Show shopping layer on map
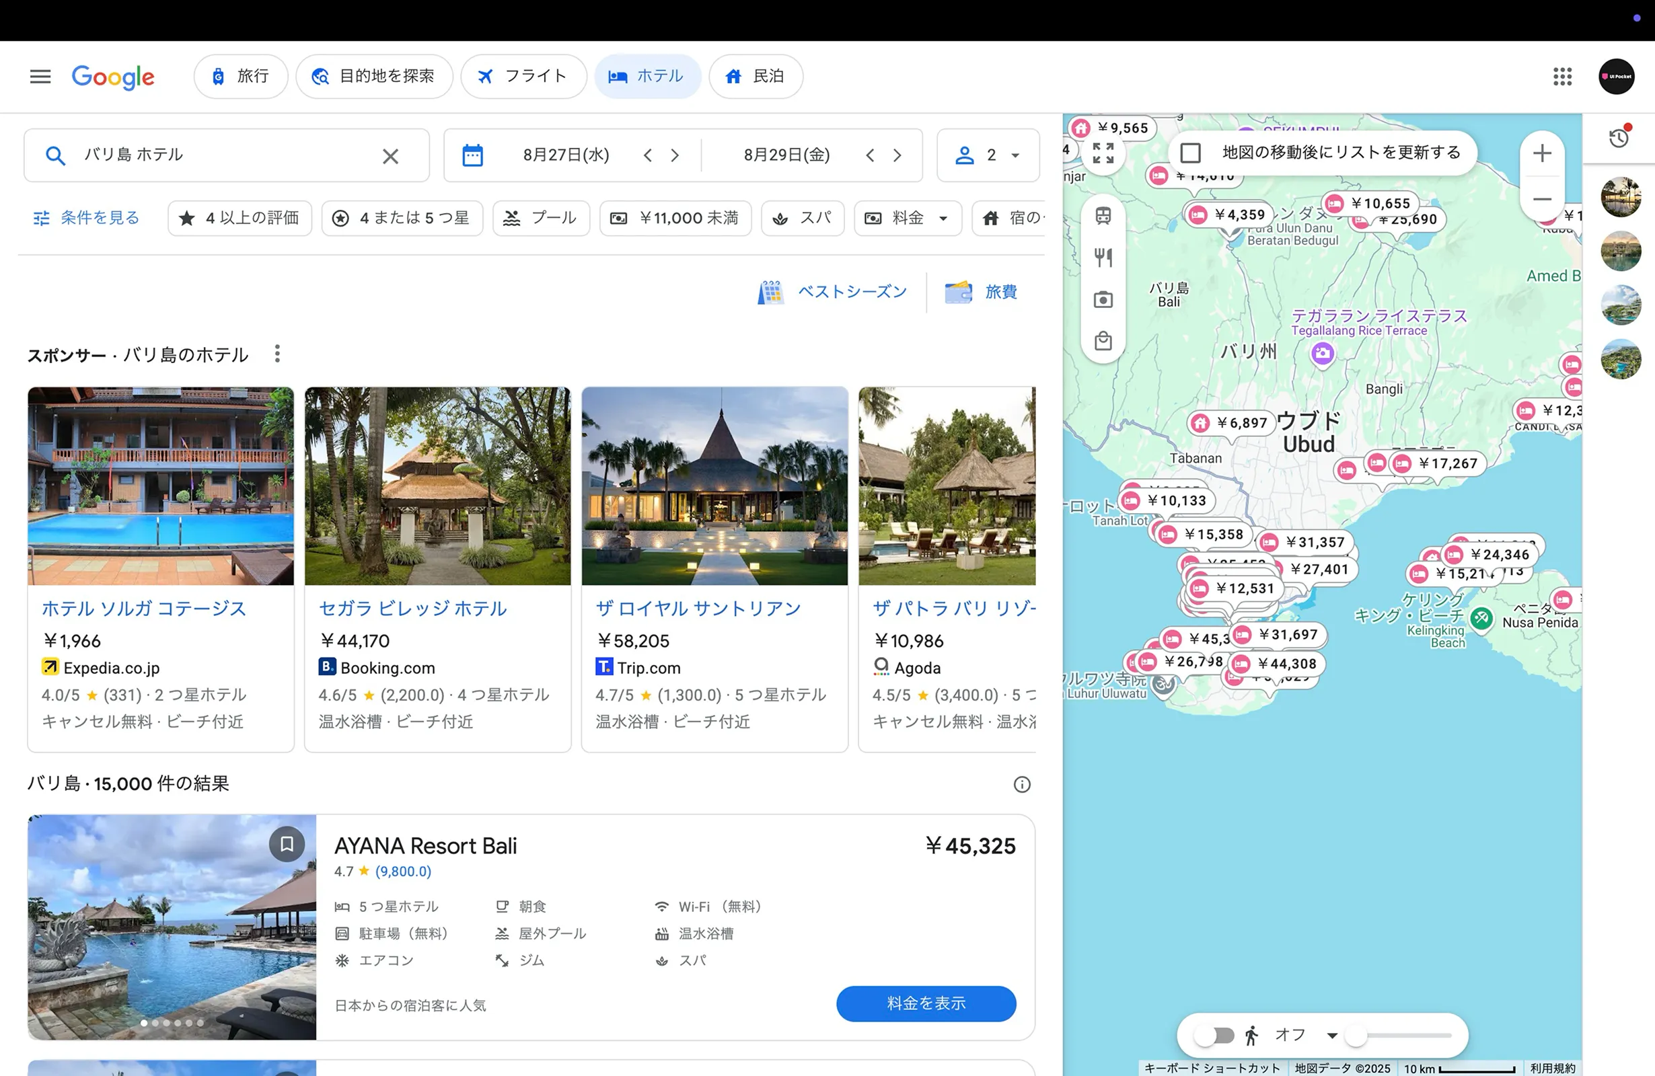 (1103, 341)
